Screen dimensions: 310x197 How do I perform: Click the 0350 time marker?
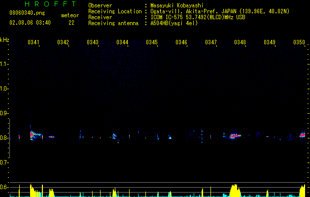pos(299,42)
